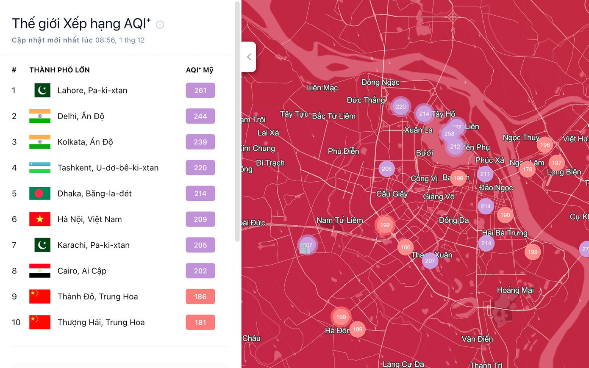Open Kolkata, Ấn Độ city link
This screenshot has height=368, width=589.
[x=85, y=142]
